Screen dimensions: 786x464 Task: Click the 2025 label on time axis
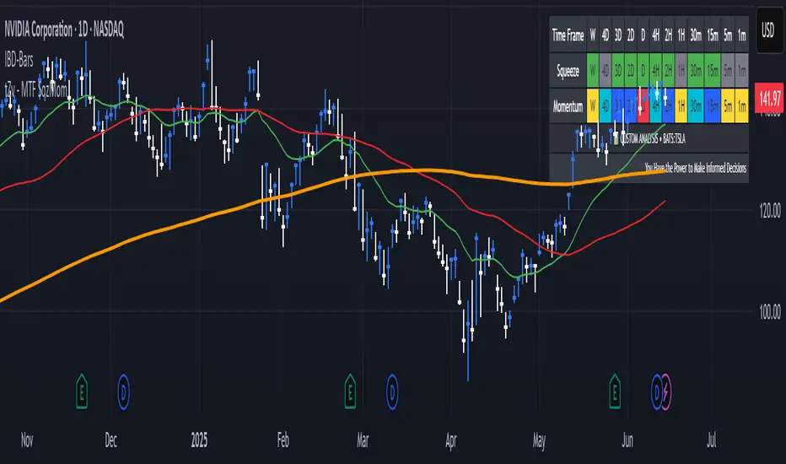(x=199, y=440)
